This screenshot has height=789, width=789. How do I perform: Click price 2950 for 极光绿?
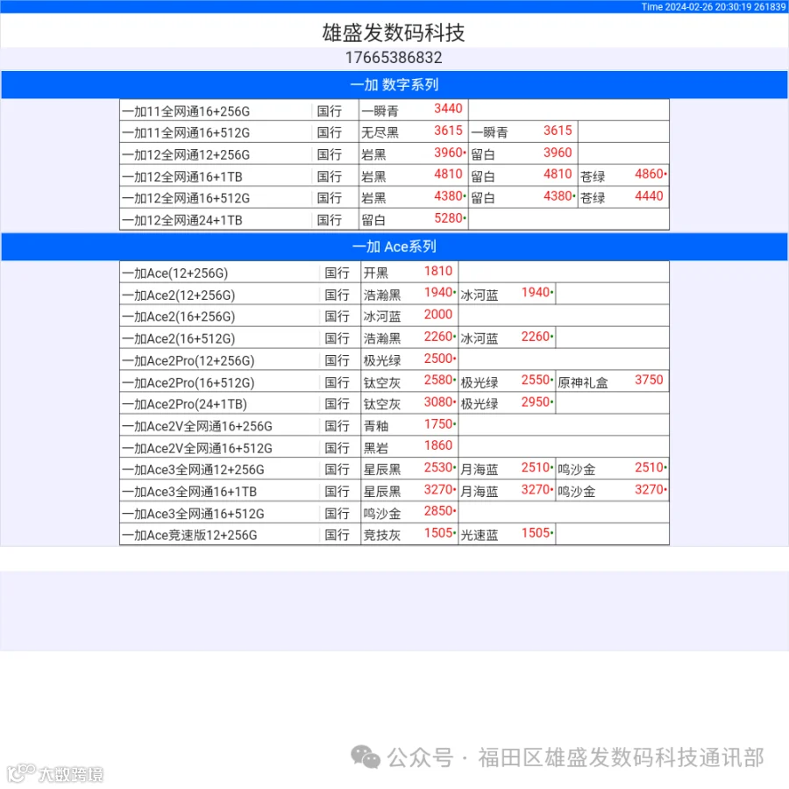point(536,402)
